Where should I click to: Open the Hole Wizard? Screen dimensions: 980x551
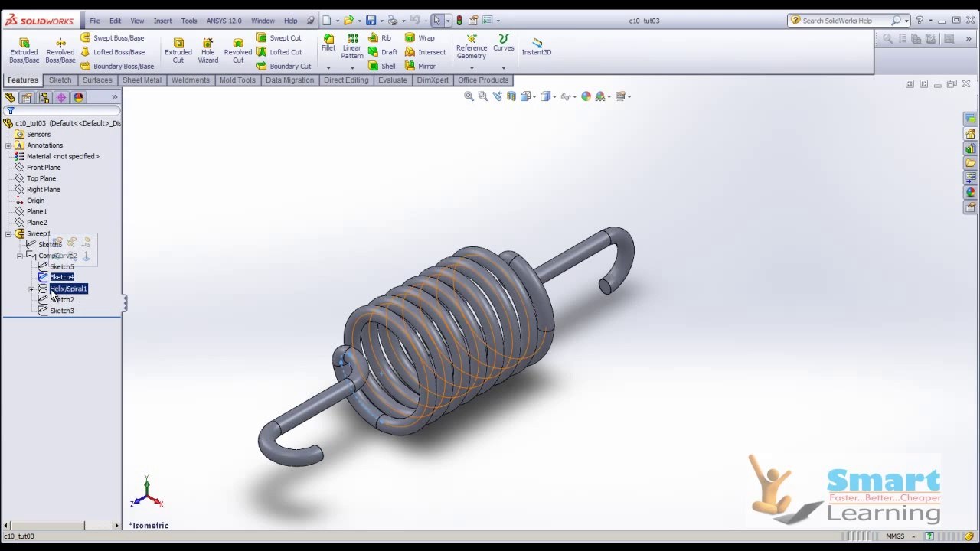tap(207, 51)
